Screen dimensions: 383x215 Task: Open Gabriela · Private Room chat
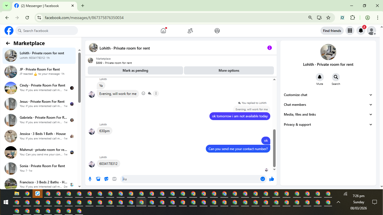coord(39,120)
